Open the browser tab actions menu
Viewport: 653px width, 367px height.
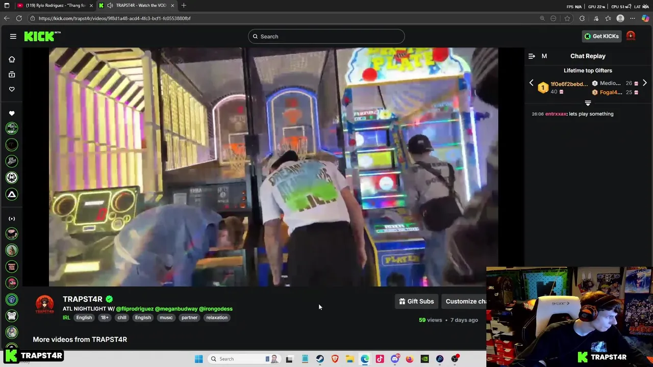coord(7,6)
